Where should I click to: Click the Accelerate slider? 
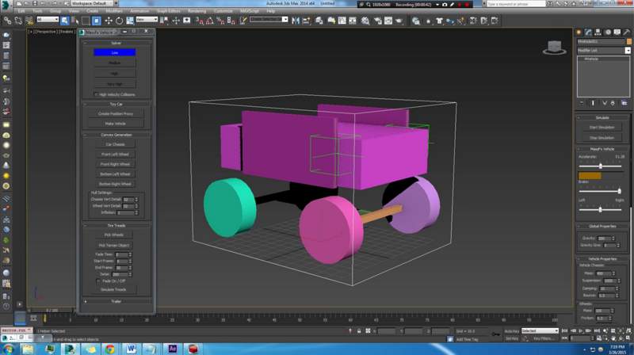click(600, 166)
